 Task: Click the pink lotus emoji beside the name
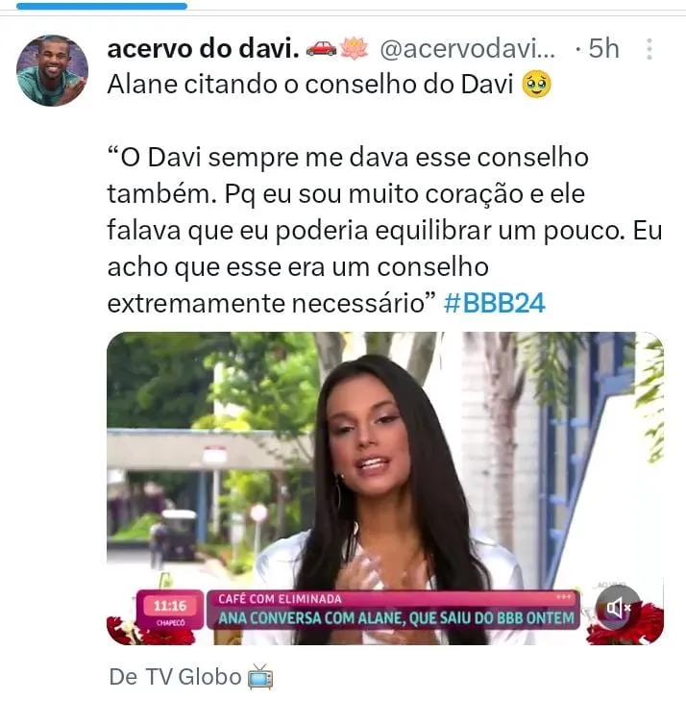point(355,48)
